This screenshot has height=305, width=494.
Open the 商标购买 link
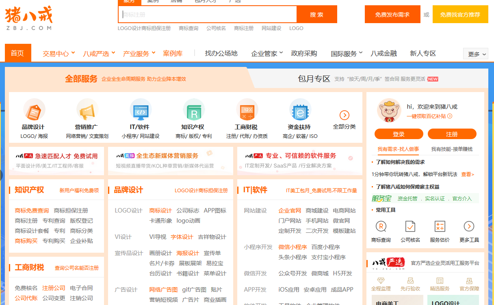[26, 241]
